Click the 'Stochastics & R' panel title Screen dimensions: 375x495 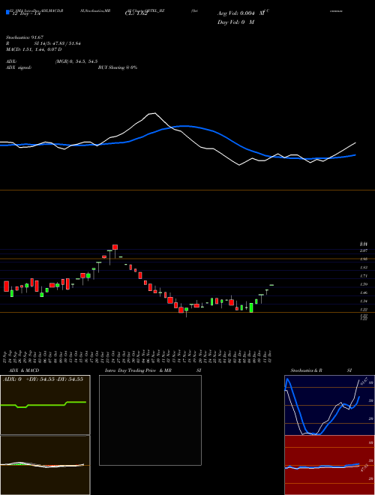click(x=306, y=370)
